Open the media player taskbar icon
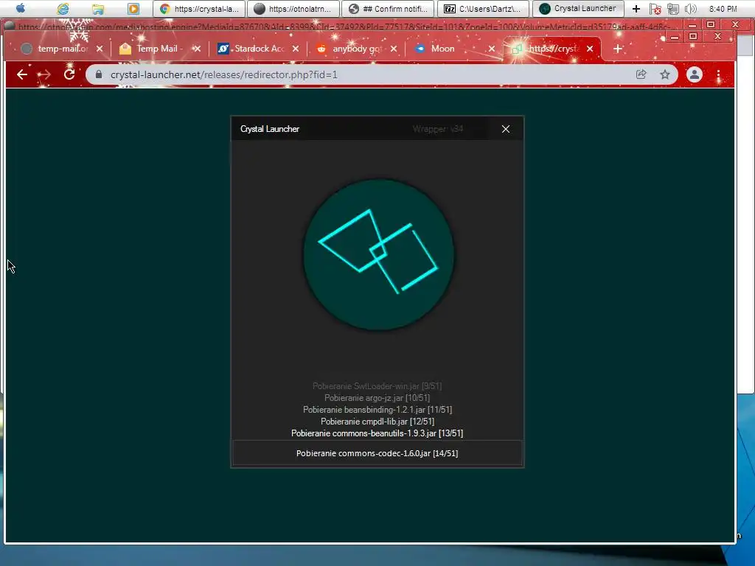 coord(133,9)
